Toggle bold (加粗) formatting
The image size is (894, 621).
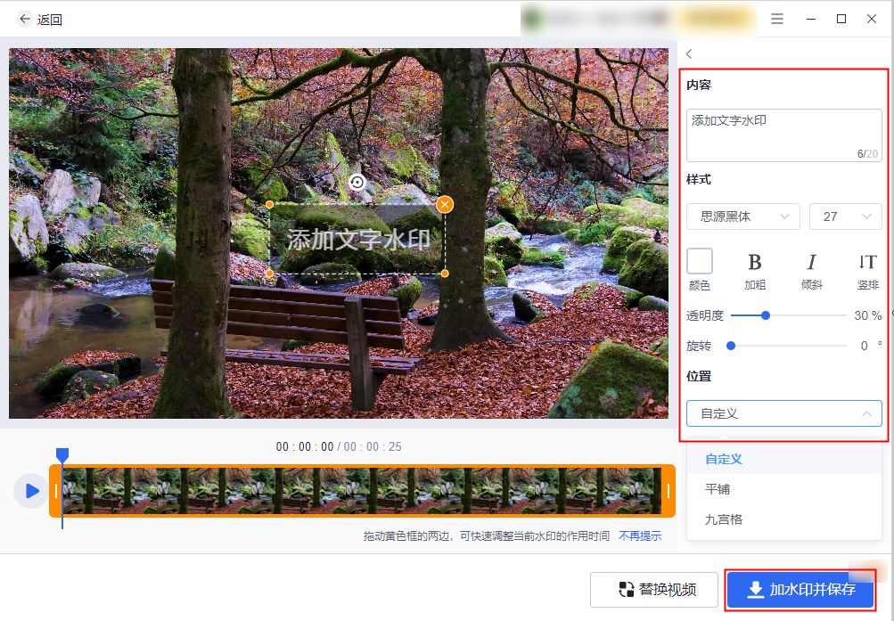[755, 271]
